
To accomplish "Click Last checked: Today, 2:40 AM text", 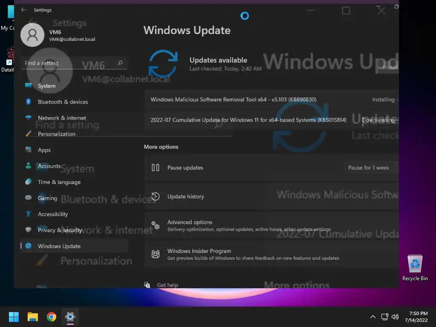I will [x=226, y=69].
